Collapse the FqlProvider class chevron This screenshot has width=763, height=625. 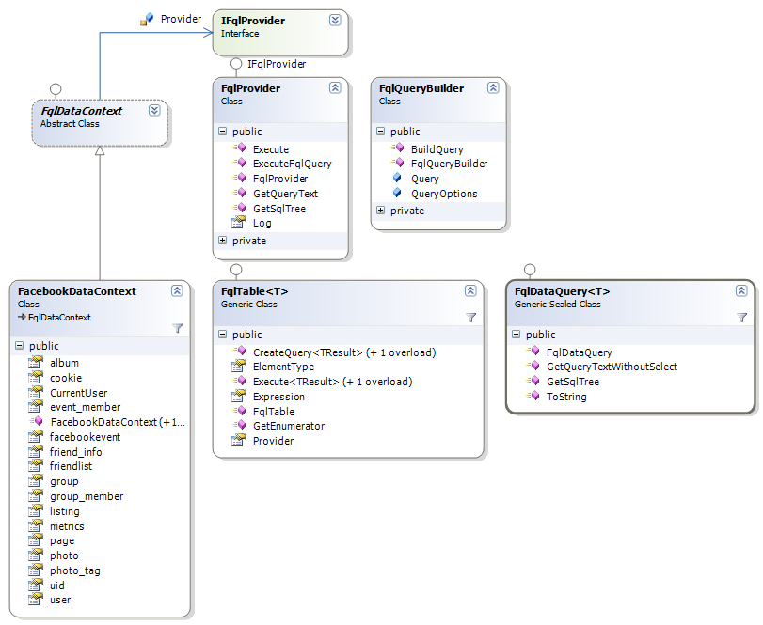(x=335, y=87)
